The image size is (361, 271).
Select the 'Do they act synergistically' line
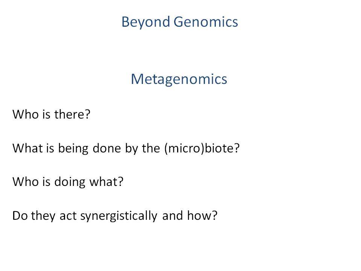click(x=115, y=216)
